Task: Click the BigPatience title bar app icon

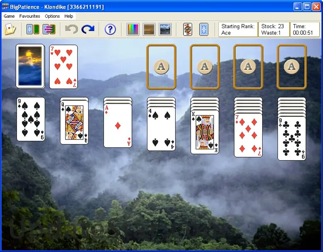Action: point(5,7)
